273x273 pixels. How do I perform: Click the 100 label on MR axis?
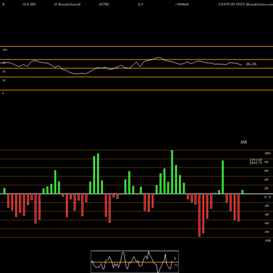(267, 153)
